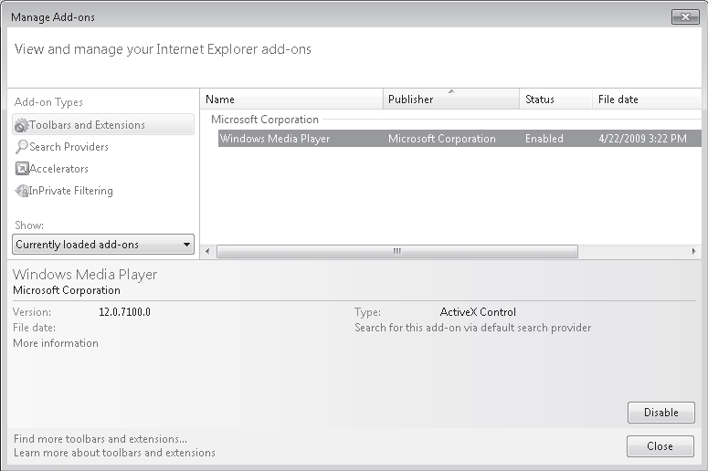Click the Accelerators arrow icon

(x=22, y=169)
